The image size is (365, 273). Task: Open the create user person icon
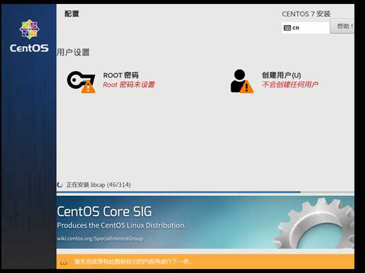[242, 81]
